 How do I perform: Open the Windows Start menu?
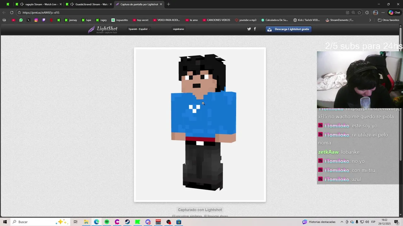pyautogui.click(x=5, y=222)
